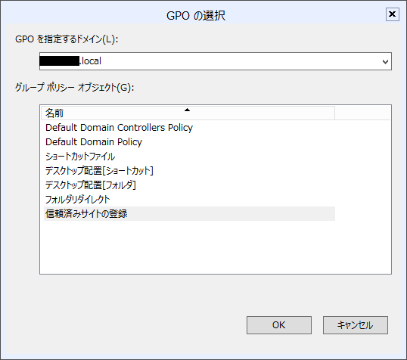This screenshot has width=407, height=360.
Task: Choose デスクトップ配置[フォルダ] from the list
Action: click(x=91, y=185)
